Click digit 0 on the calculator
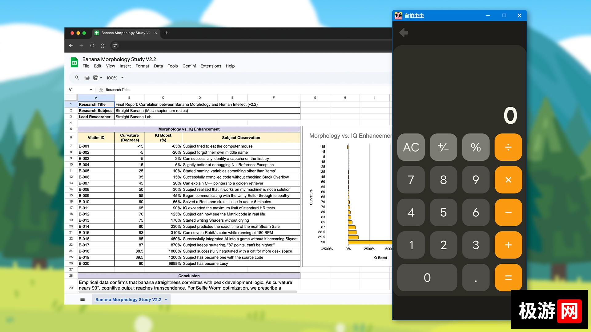This screenshot has height=332, width=591. (x=427, y=278)
